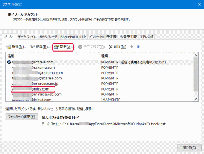The image size is (204, 154).
Task: Select the minacleweb.com account row
Action: [99, 94]
